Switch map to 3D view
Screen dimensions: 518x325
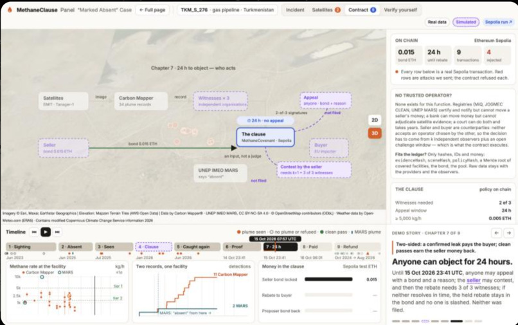pos(375,133)
